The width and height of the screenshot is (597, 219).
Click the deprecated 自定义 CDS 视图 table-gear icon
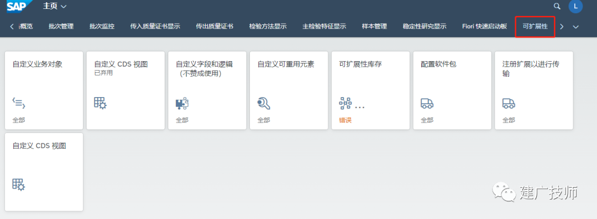point(101,103)
